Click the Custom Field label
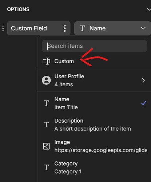Image resolution: width=151 pixels, height=182 pixels. tap(29, 28)
